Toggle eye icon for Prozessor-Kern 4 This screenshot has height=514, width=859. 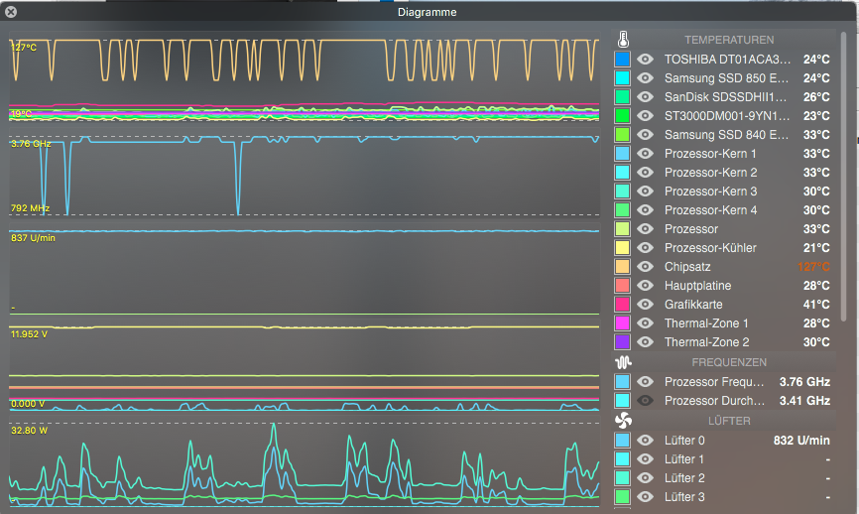point(646,210)
